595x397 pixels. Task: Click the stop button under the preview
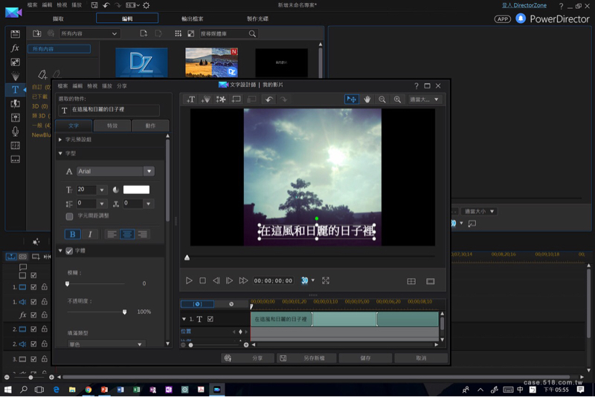(x=202, y=281)
